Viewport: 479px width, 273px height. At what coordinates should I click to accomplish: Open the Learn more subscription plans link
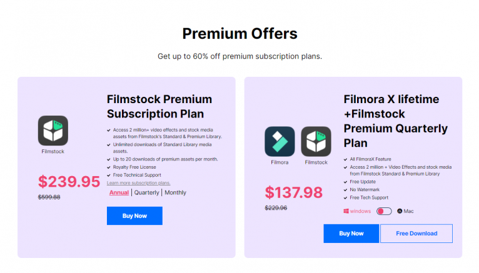point(139,183)
